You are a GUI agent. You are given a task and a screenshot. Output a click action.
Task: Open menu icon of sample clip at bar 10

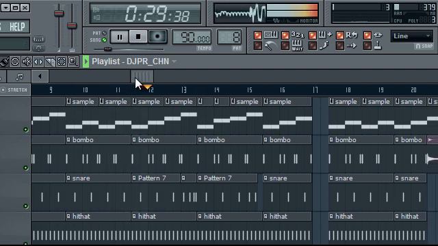(68, 102)
